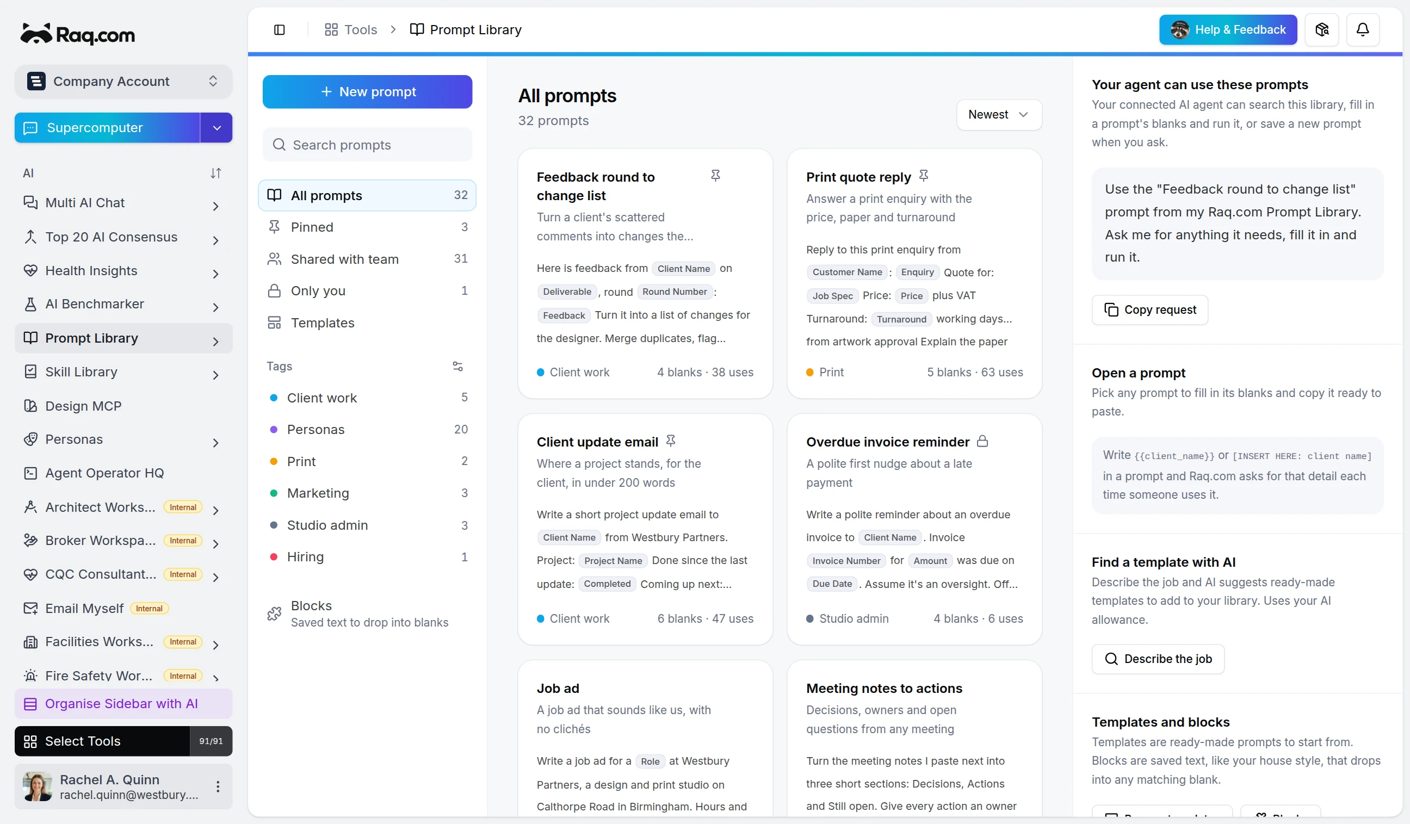This screenshot has width=1410, height=824.
Task: Open the Newest sort dropdown
Action: (999, 115)
